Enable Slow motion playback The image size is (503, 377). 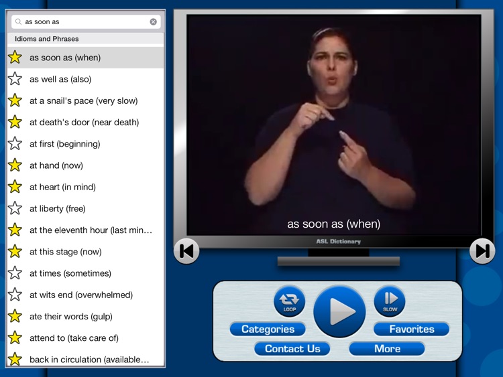pyautogui.click(x=390, y=302)
